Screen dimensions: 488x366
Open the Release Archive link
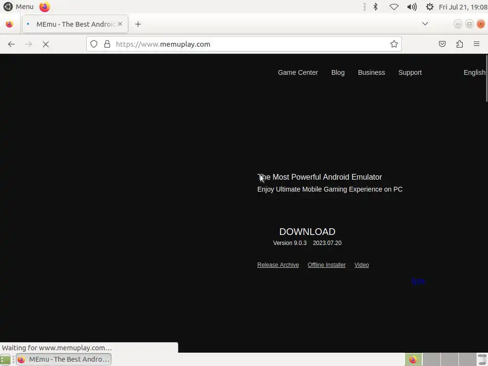[x=278, y=265]
